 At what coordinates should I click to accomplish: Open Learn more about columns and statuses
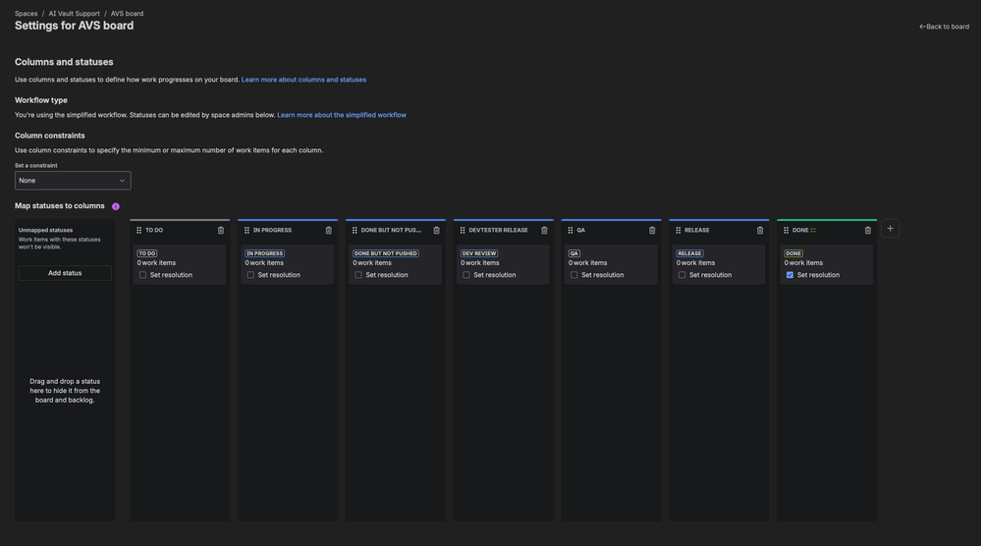coord(304,80)
